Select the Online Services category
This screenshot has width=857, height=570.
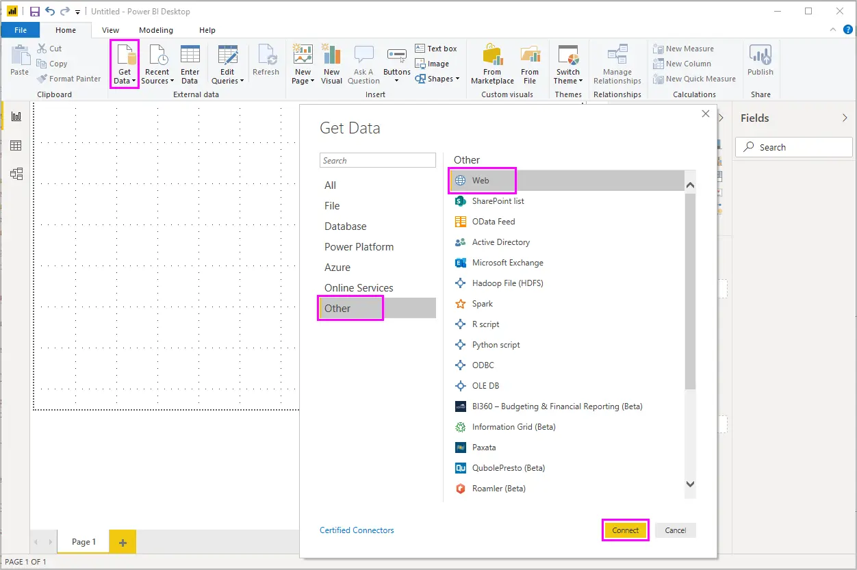click(359, 288)
